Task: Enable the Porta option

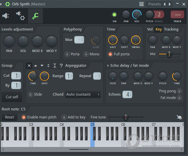Action: [x=67, y=54]
